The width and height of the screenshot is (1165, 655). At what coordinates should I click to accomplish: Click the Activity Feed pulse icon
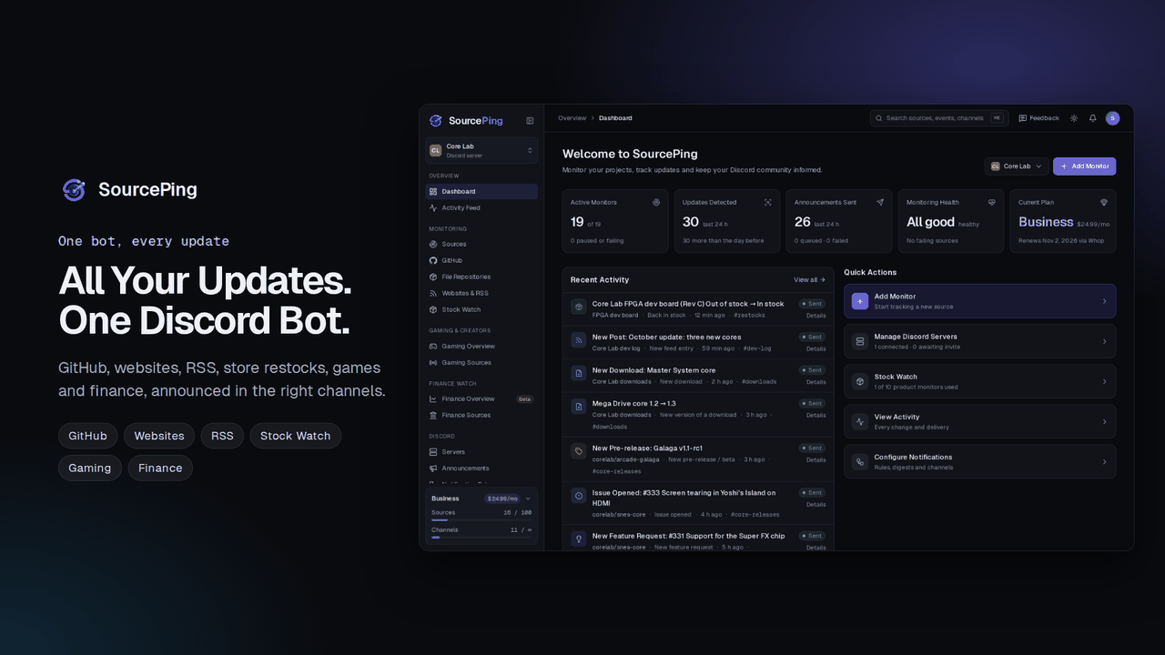click(x=433, y=207)
